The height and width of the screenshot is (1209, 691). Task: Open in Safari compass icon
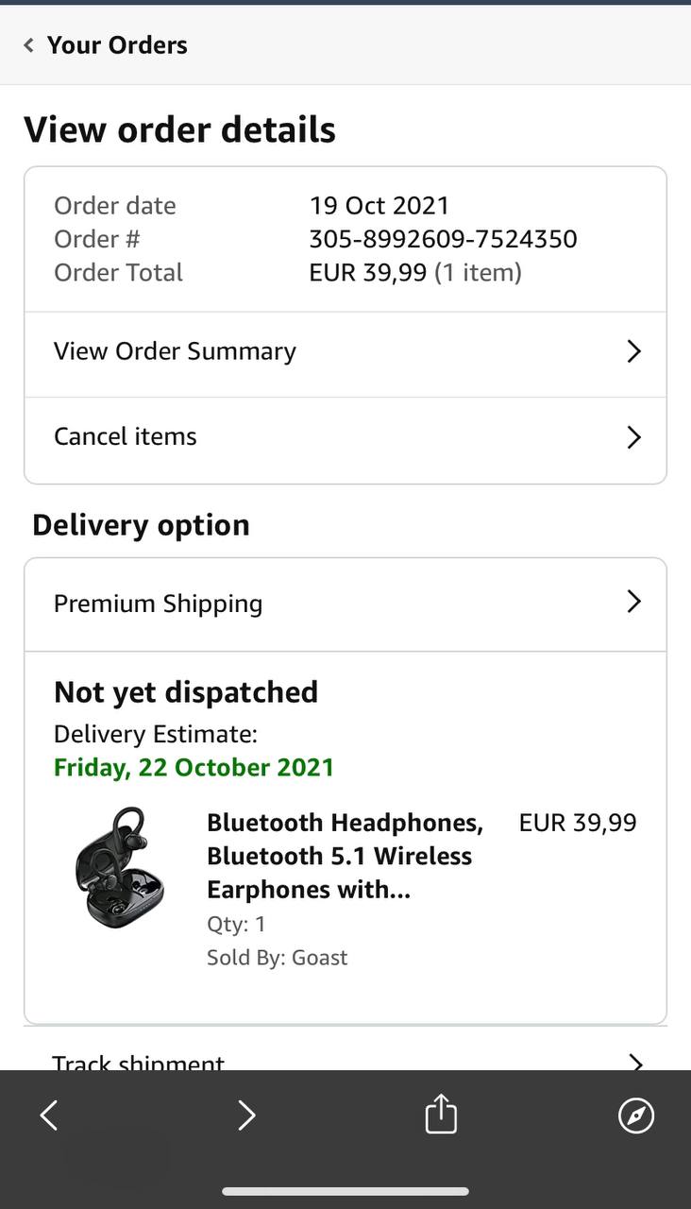635,1115
